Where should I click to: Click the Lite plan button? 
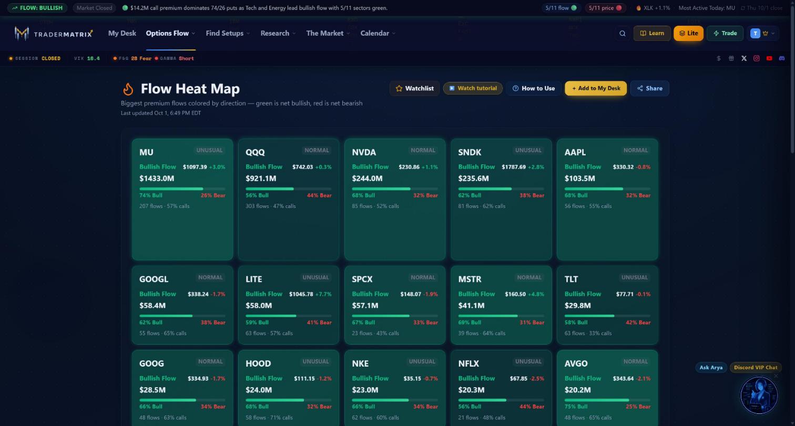pos(688,33)
